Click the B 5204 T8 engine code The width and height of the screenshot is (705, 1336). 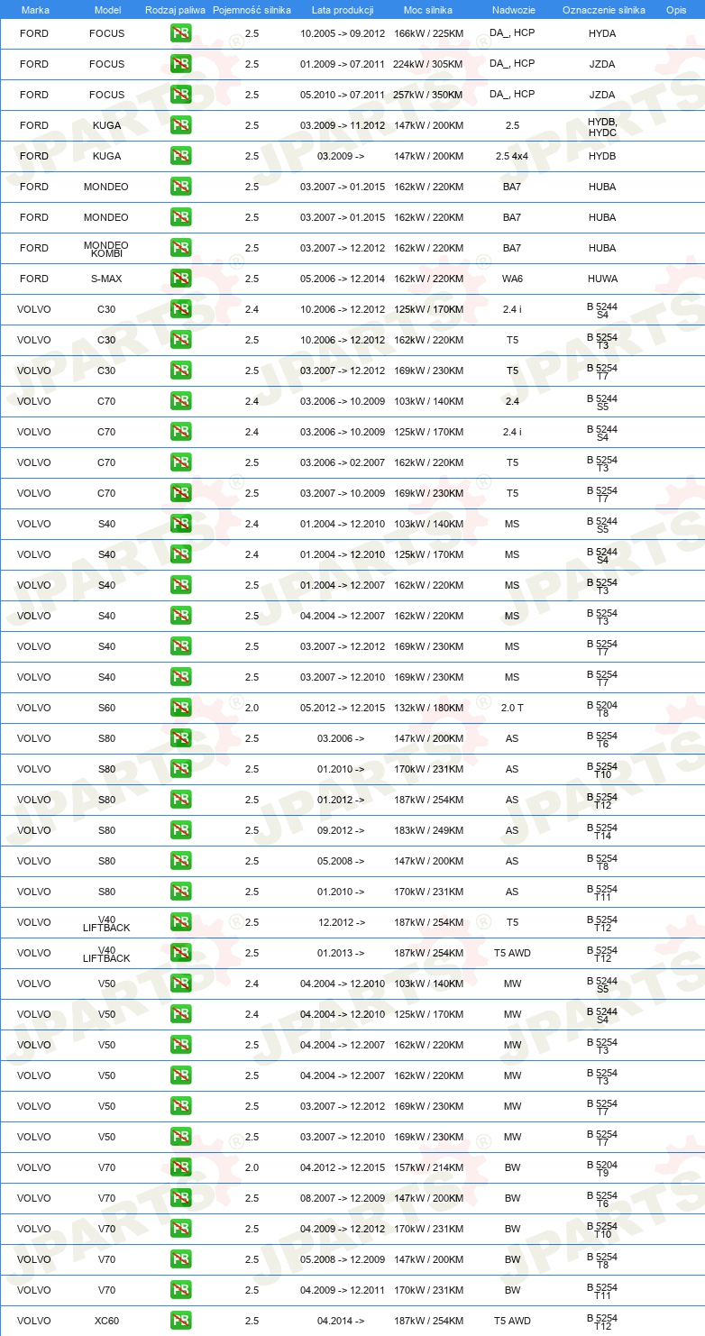tap(602, 709)
